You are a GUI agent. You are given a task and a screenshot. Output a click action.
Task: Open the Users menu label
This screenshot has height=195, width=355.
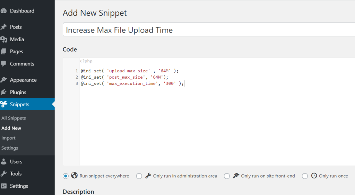pyautogui.click(x=16, y=161)
